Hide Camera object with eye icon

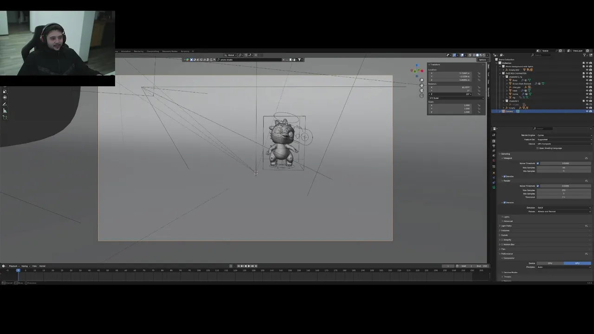tap(587, 111)
